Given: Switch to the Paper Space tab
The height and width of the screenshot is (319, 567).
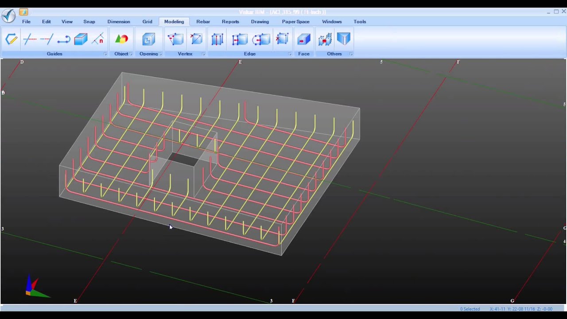Looking at the screenshot, I should pyautogui.click(x=296, y=22).
